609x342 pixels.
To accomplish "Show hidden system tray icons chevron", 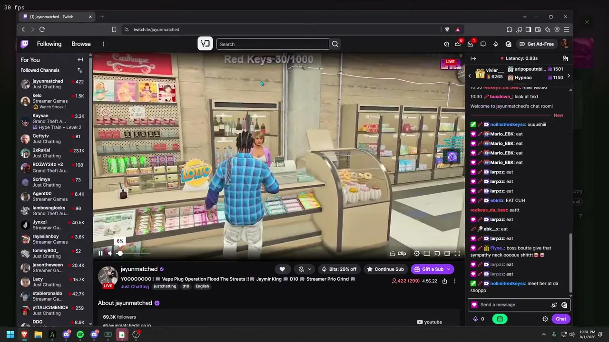I will pos(544,334).
